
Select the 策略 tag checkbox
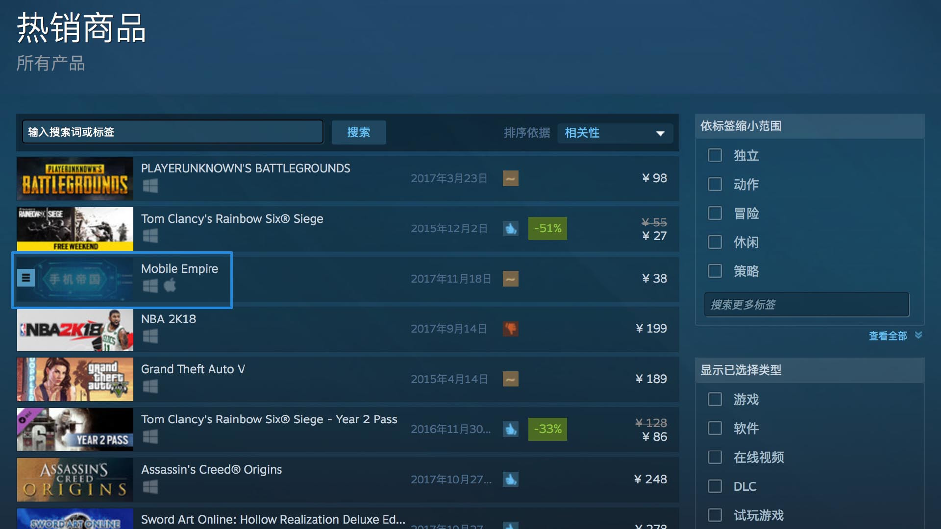pyautogui.click(x=715, y=271)
